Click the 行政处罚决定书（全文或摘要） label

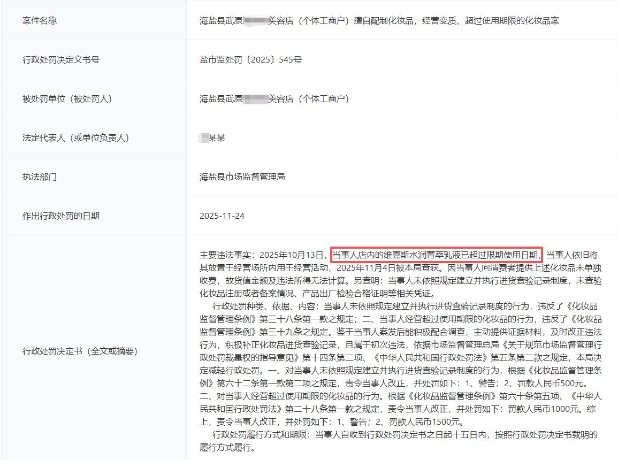[80, 351]
